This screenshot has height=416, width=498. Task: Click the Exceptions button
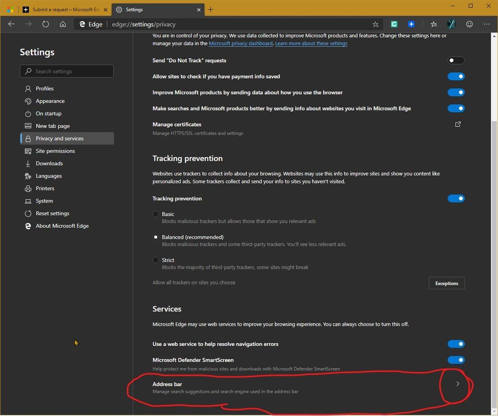[447, 283]
